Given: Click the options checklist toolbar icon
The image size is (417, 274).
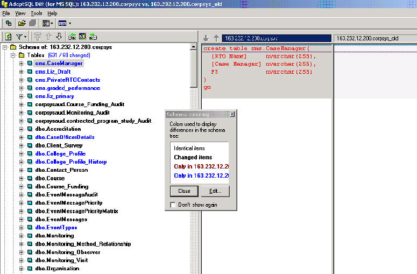Looking at the screenshot, I should [x=46, y=23].
